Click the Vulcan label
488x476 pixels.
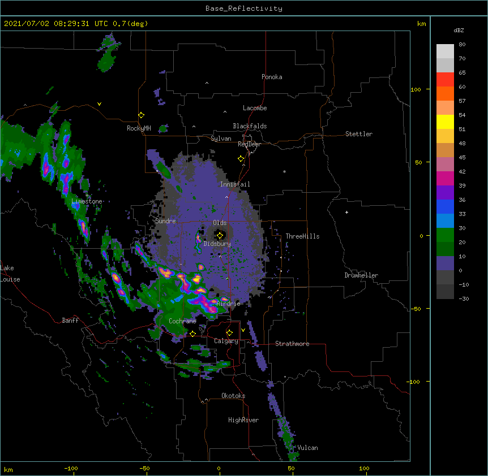pos(307,448)
